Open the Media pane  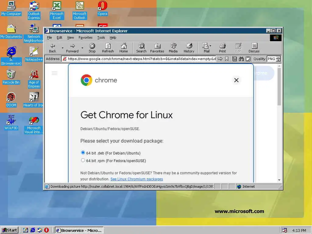173,48
